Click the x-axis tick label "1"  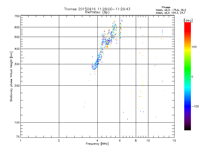click(20, 141)
